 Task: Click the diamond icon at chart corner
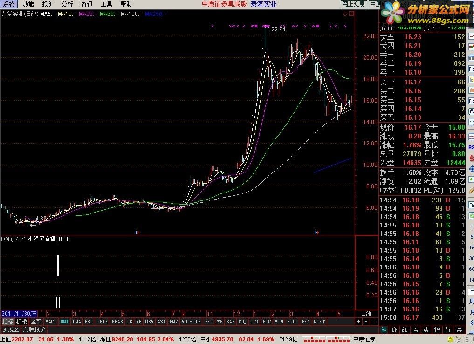(345, 14)
